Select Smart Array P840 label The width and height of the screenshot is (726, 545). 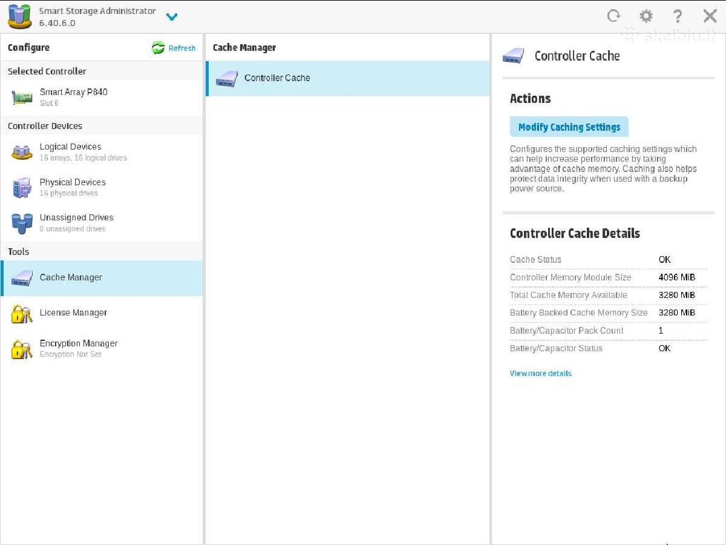(x=74, y=92)
